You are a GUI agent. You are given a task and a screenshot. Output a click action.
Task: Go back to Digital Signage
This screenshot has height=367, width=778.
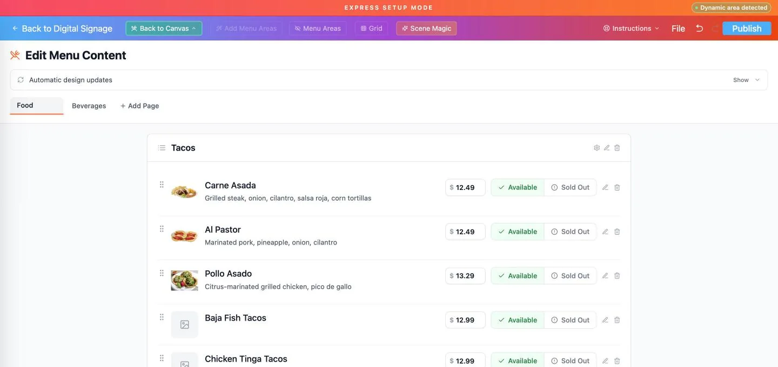[62, 29]
